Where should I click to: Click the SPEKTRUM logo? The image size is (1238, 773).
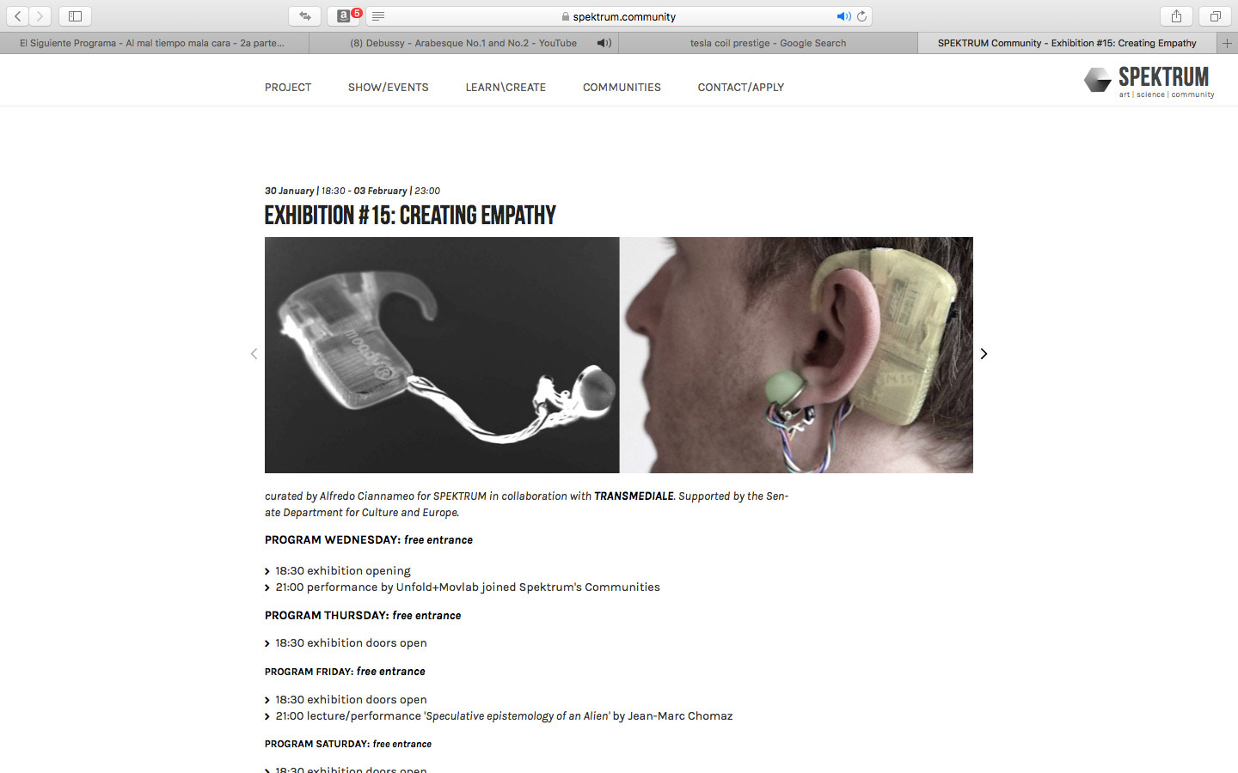[1149, 82]
